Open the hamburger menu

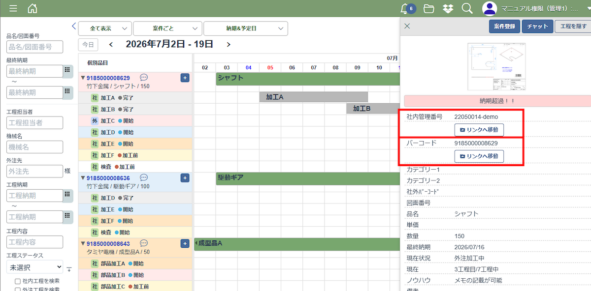point(13,8)
